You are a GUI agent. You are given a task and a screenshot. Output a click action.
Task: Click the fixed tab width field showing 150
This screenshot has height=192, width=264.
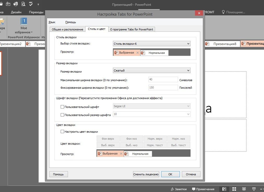tap(163, 87)
